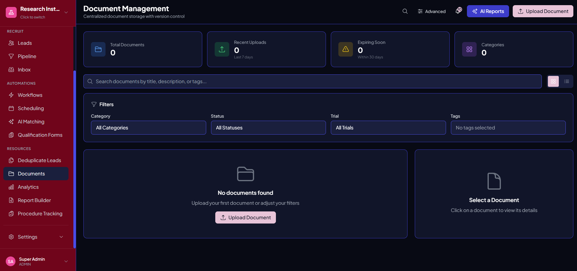
Task: Click the Recent Uploads upload arrow icon
Action: 222,49
